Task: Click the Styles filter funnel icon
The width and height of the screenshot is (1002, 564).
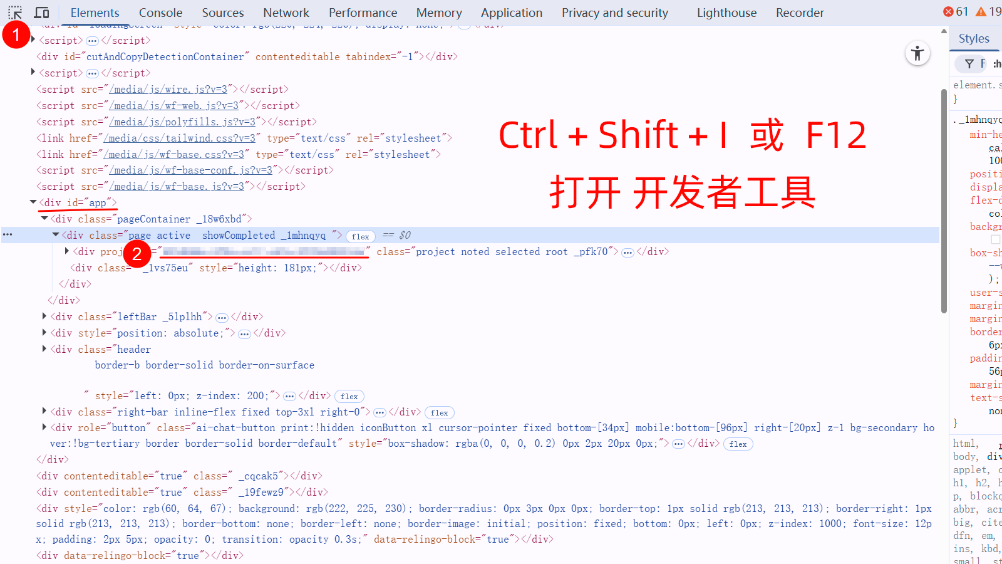Action: (x=969, y=63)
